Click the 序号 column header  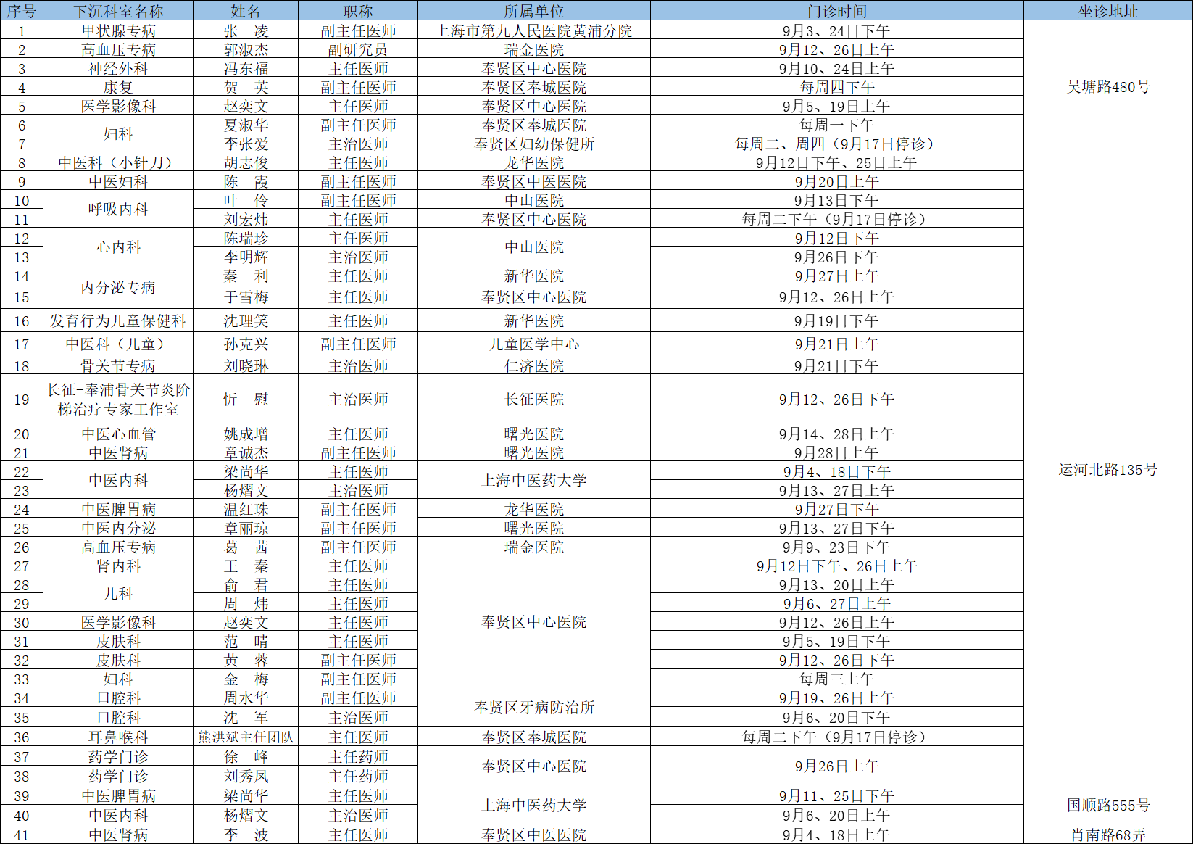coord(22,11)
